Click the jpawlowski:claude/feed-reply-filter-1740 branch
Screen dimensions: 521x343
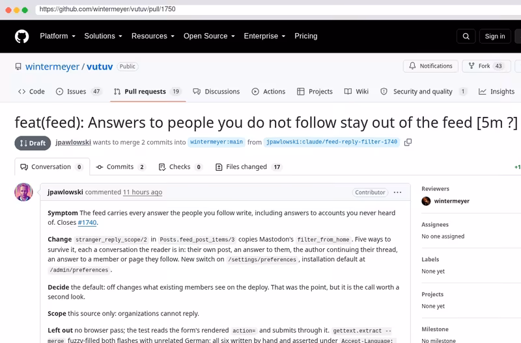331,142
